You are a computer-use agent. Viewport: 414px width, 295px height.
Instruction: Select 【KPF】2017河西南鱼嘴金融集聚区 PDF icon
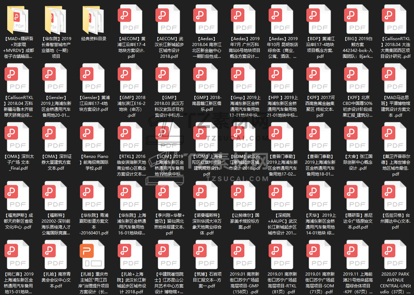[x=319, y=78]
